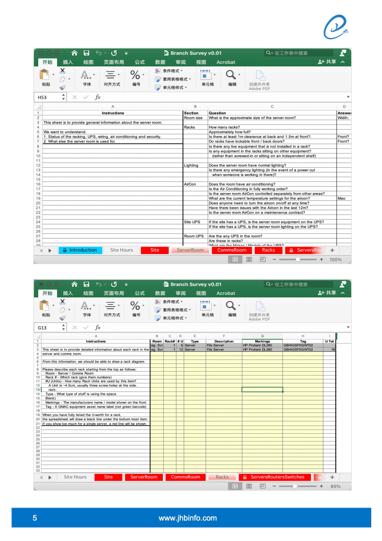
Task: Open the 公式 ribbon tab in top window
Action: 140,62
